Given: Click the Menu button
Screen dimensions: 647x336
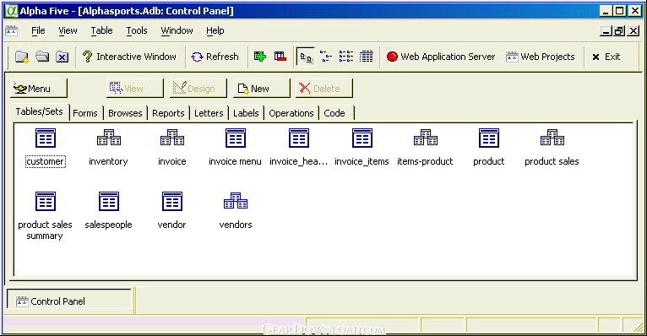Looking at the screenshot, I should point(38,89).
